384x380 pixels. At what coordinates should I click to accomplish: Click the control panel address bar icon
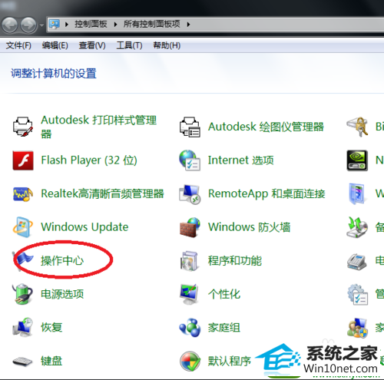point(55,24)
